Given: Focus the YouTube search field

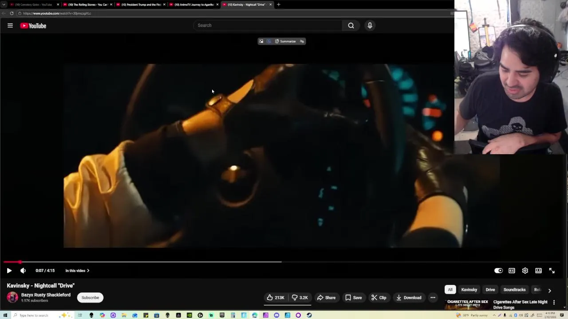Looking at the screenshot, I should (268, 25).
